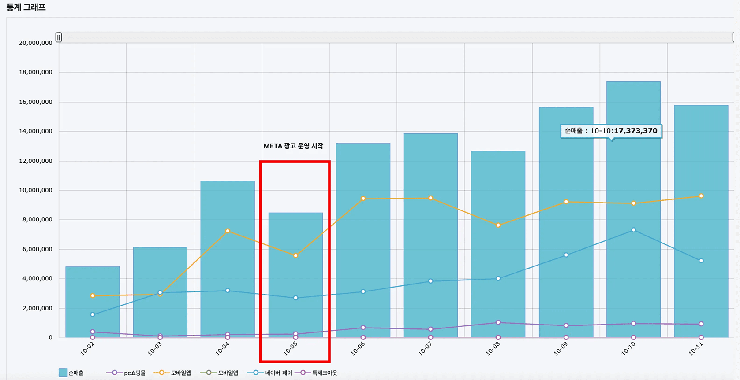740x380 pixels.
Task: Select the 10-05 순매출 bar
Action: pyautogui.click(x=295, y=275)
